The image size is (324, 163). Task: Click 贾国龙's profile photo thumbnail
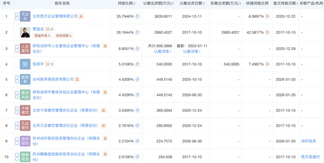25,32
